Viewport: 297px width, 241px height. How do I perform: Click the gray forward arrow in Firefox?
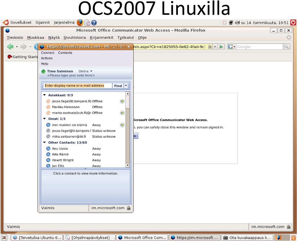pyautogui.click(x=24, y=47)
